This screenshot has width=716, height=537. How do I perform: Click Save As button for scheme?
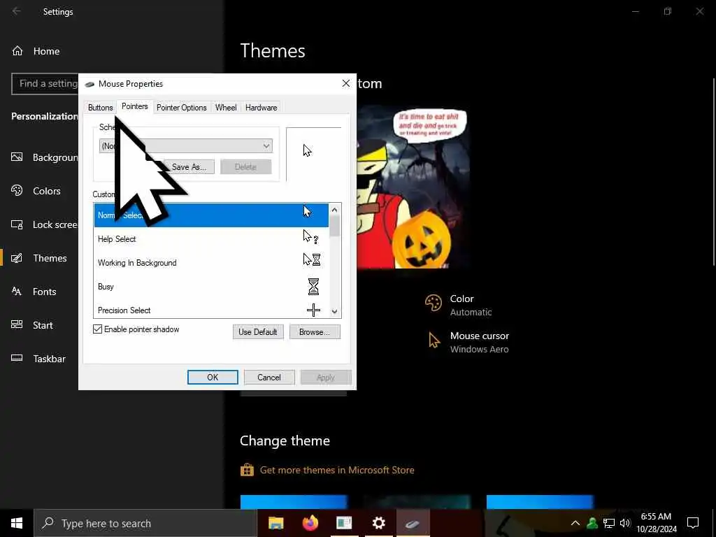tap(189, 167)
